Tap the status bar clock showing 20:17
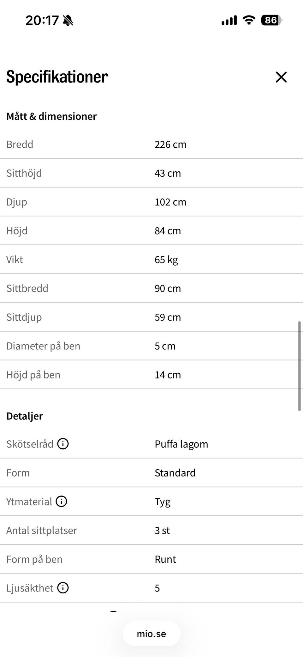The image size is (303, 657). (42, 21)
